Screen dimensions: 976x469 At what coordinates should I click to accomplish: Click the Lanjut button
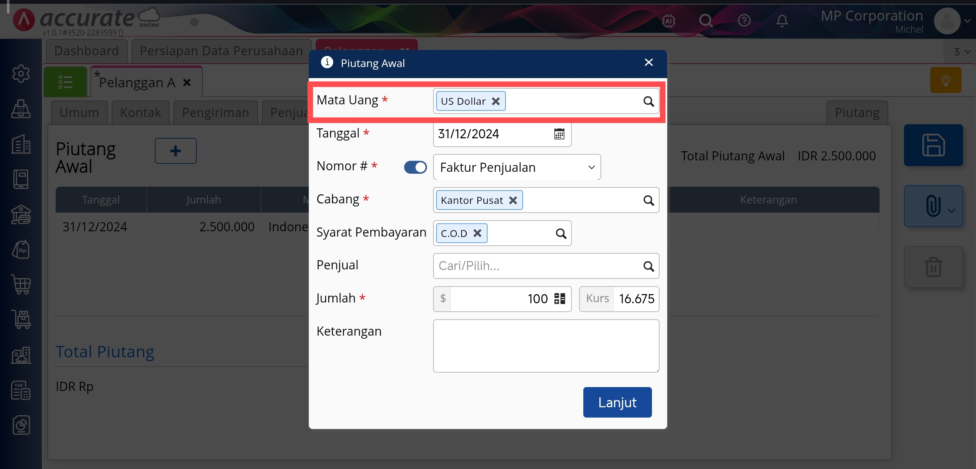(617, 402)
